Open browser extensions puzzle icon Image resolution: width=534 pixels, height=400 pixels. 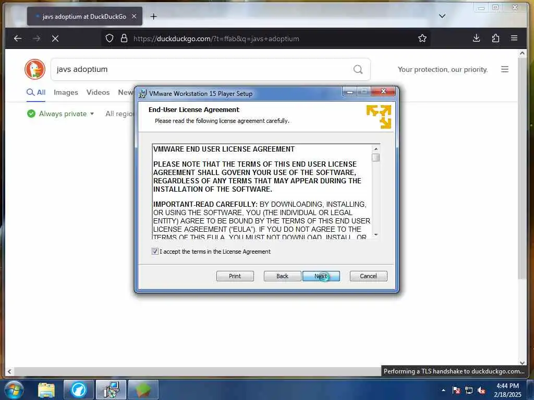tap(495, 38)
